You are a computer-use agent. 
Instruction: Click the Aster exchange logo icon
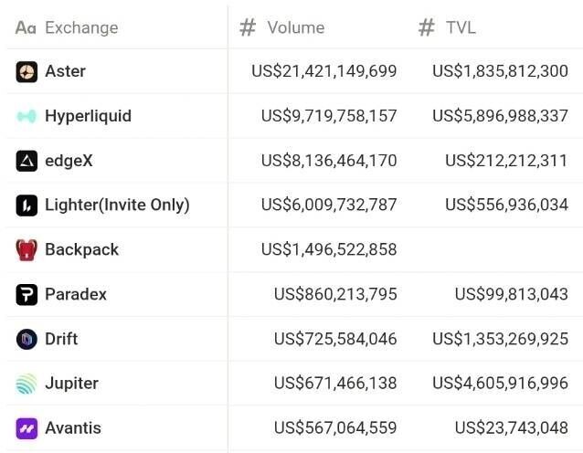[26, 71]
